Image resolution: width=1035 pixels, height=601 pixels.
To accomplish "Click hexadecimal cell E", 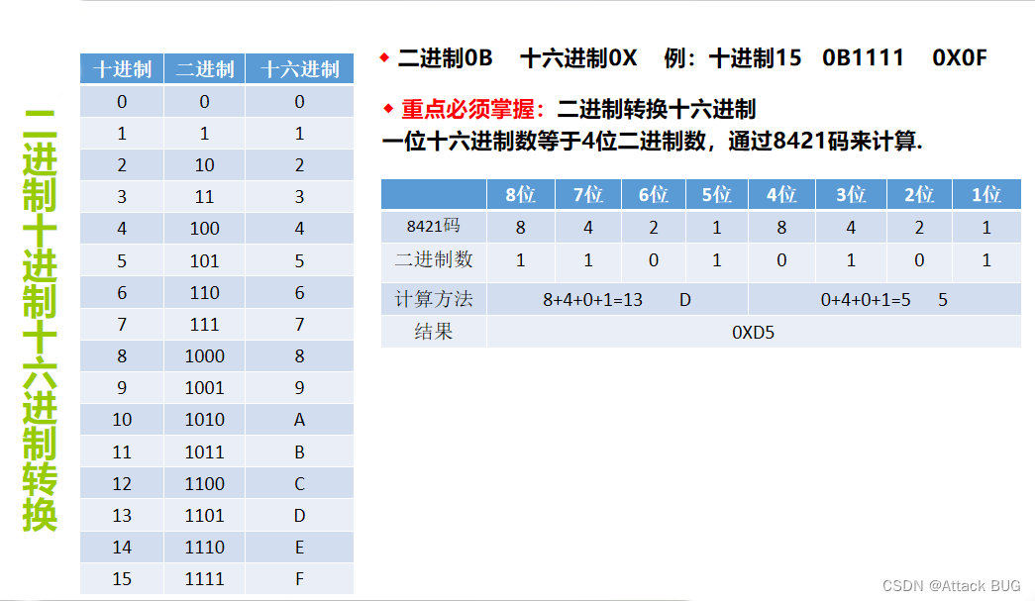I will tap(300, 547).
